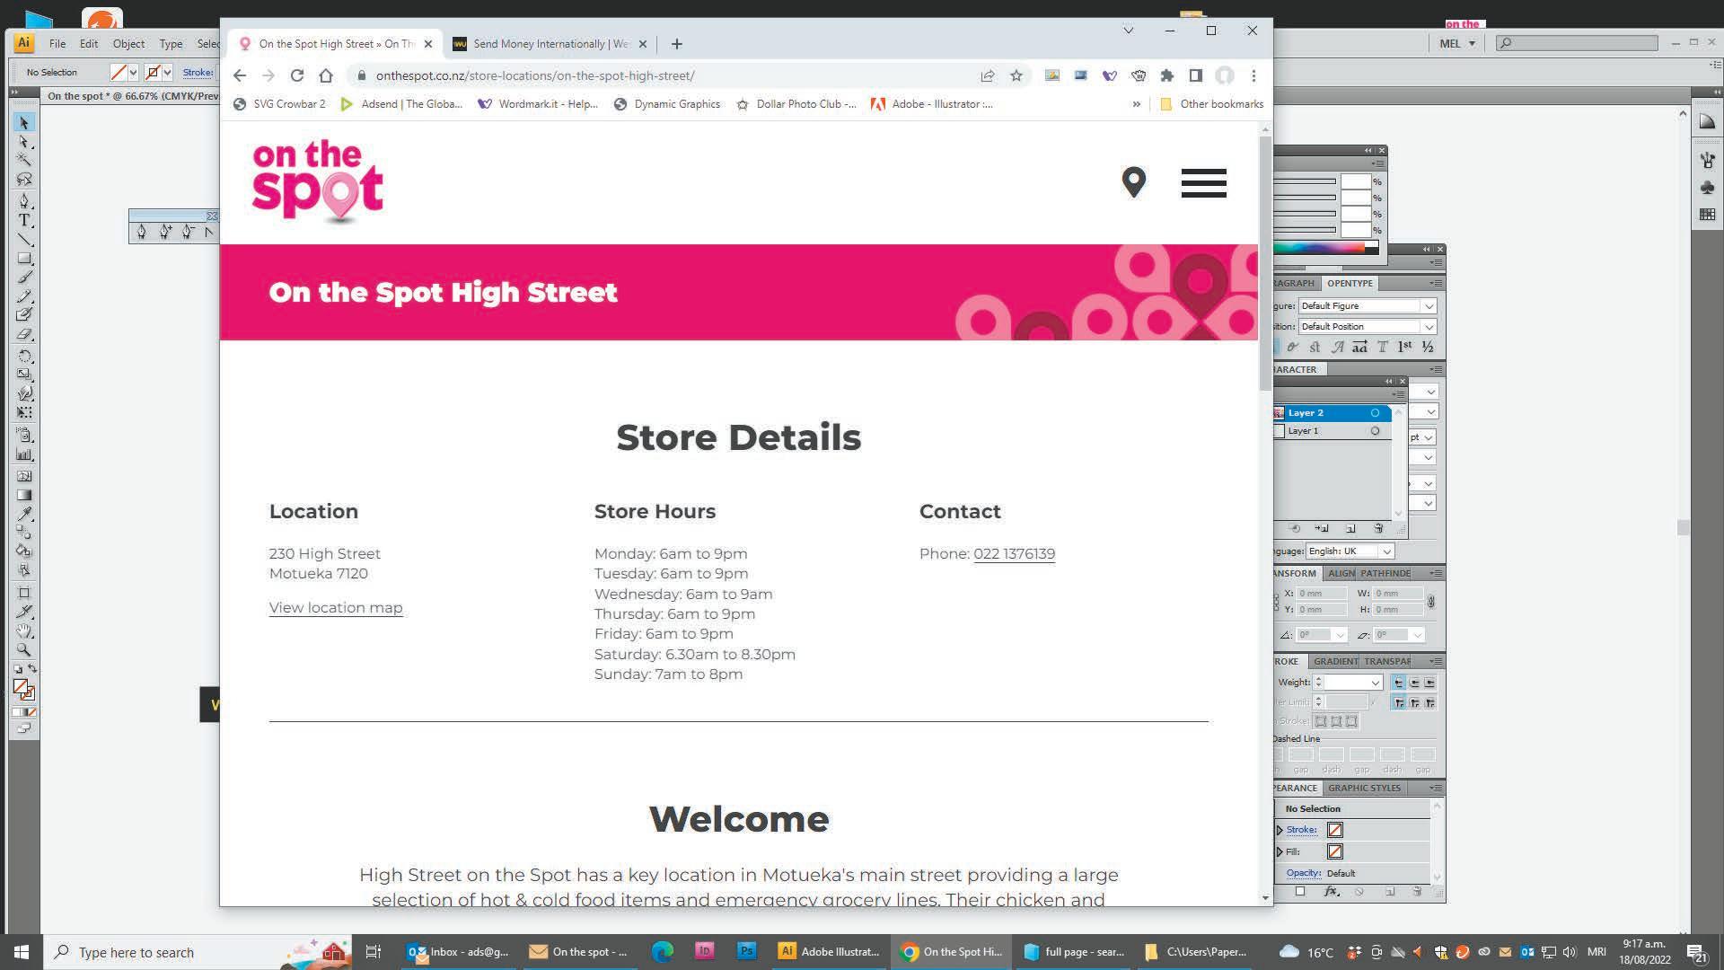
Task: Select the Type tool
Action: (24, 220)
